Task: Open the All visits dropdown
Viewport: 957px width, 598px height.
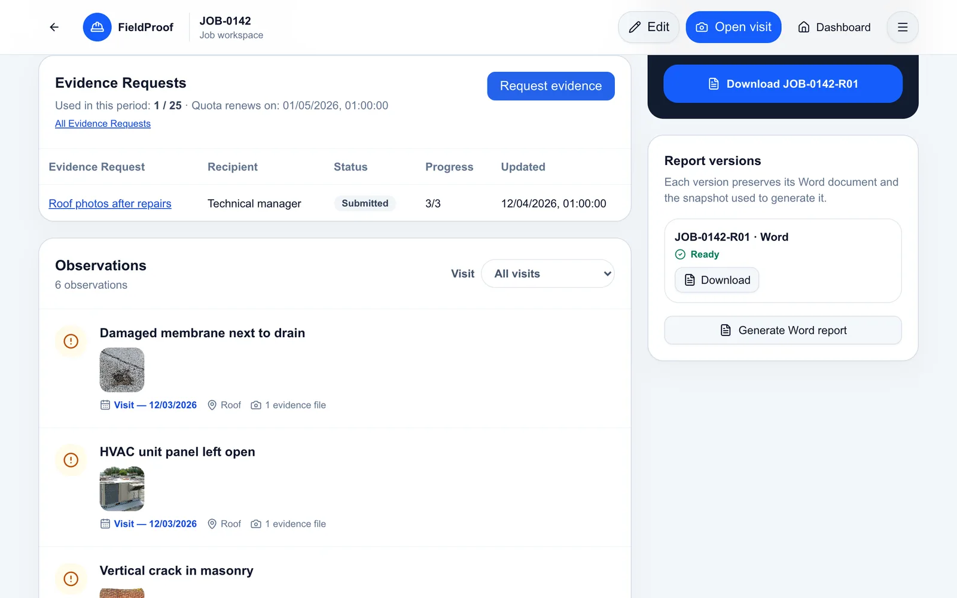Action: (548, 273)
